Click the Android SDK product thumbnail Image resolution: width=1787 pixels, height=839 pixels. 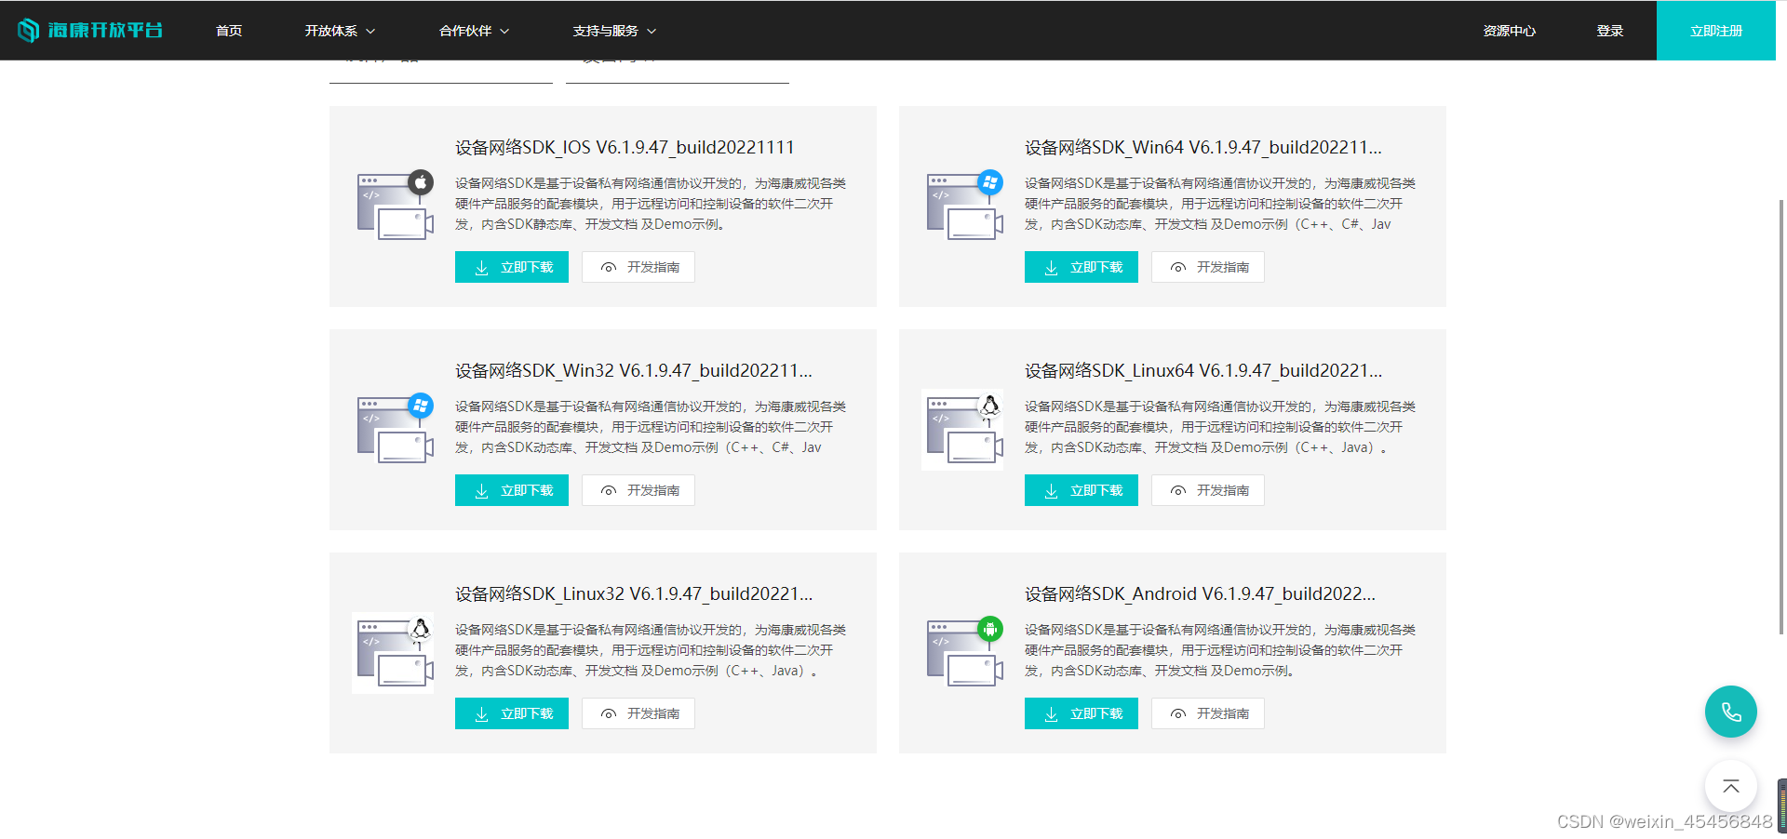(x=965, y=652)
